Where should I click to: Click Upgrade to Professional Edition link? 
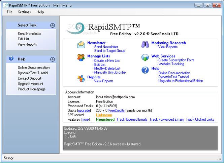[181, 81]
